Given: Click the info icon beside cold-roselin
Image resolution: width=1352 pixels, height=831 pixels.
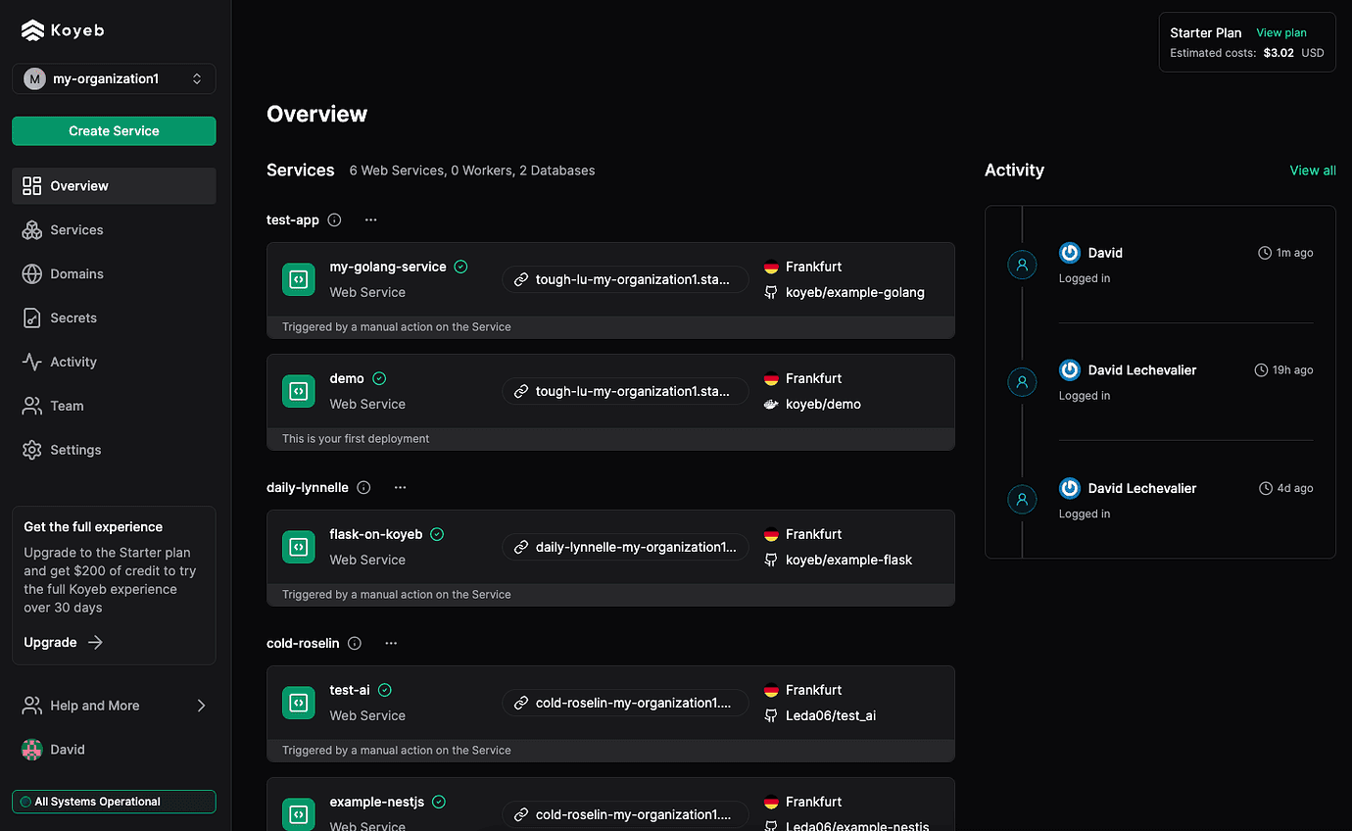Looking at the screenshot, I should coord(355,644).
